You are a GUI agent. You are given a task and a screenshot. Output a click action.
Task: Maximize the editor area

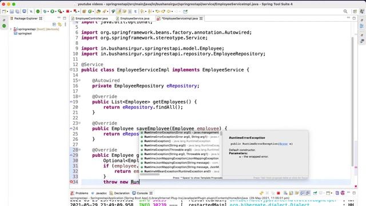[x=354, y=18]
